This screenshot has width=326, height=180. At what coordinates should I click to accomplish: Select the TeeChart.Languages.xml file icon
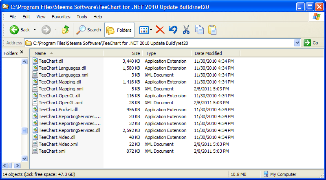coord(35,75)
